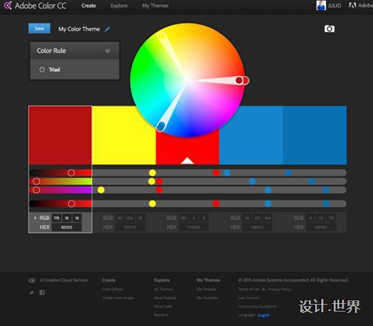Select the dark red color swatch
The height and width of the screenshot is (326, 373).
[x=60, y=135]
